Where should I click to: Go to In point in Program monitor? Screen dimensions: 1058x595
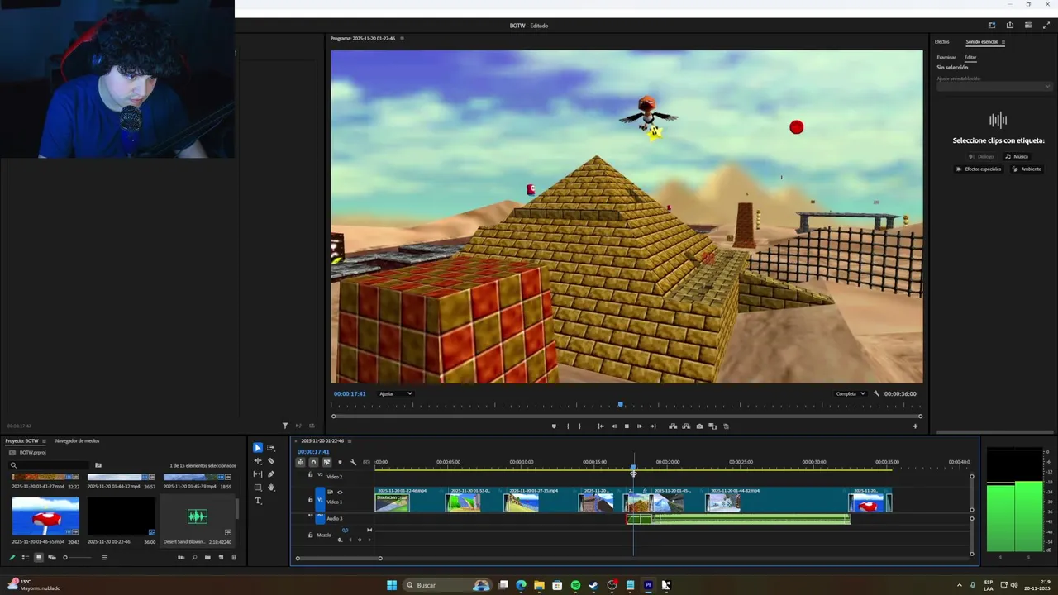(601, 426)
